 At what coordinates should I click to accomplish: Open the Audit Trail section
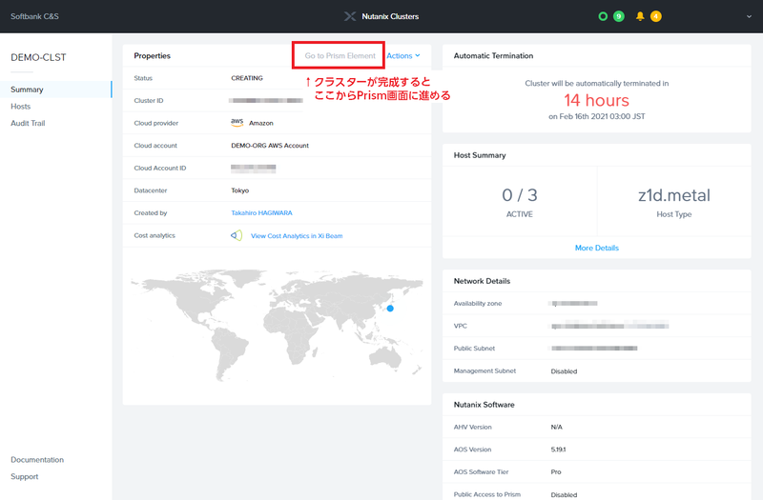(x=28, y=124)
